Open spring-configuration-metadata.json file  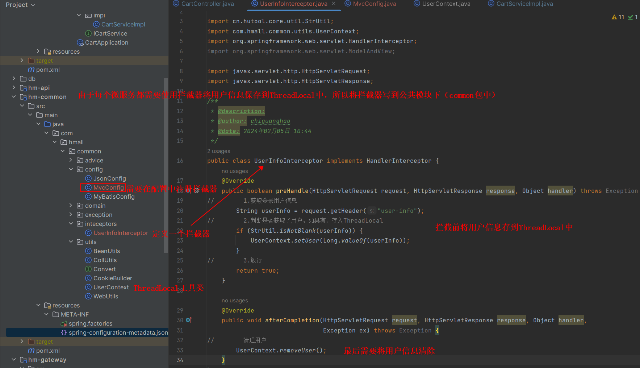pyautogui.click(x=118, y=332)
